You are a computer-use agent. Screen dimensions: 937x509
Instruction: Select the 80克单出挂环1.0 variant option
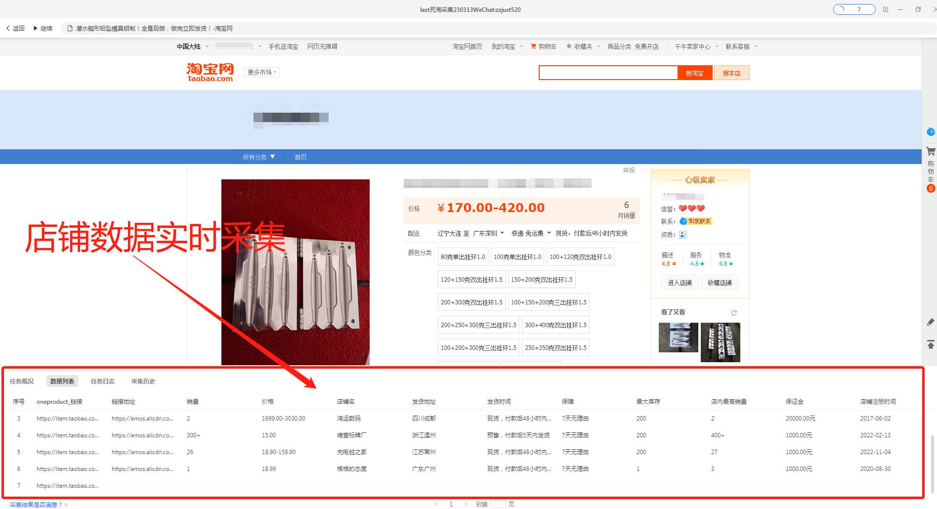(463, 256)
